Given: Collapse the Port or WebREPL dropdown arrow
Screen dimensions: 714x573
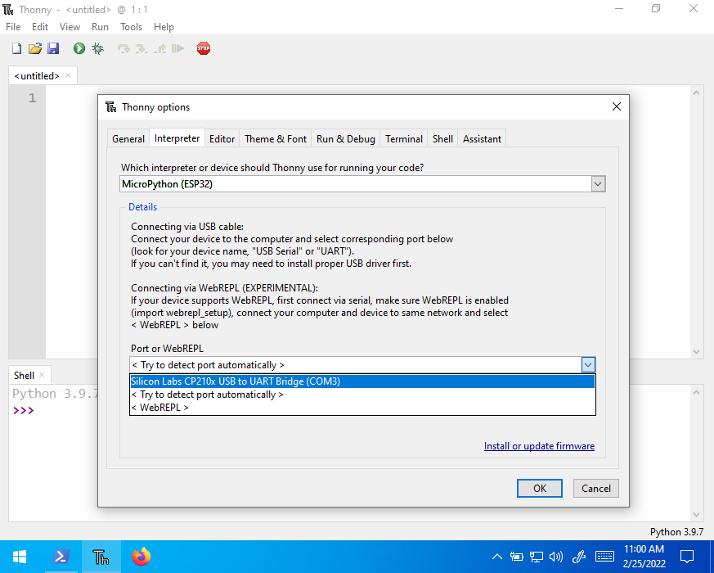Looking at the screenshot, I should (588, 365).
